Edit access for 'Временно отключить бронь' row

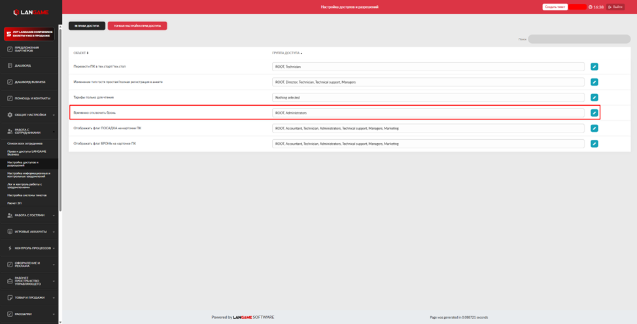pyautogui.click(x=594, y=113)
